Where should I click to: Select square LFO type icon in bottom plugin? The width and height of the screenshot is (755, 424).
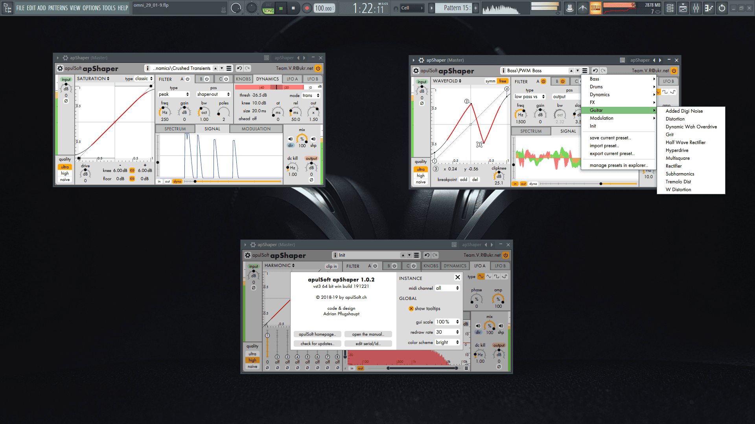[497, 276]
